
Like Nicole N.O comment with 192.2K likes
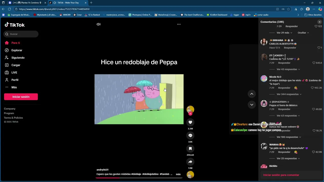(312, 88)
